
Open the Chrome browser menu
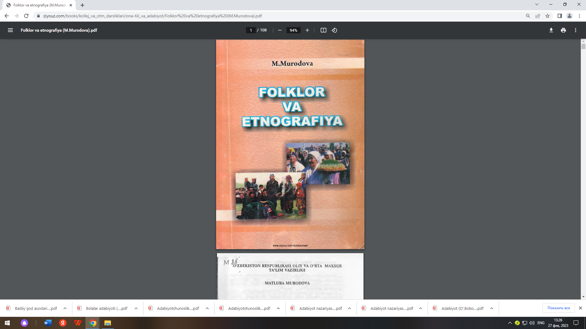click(580, 16)
